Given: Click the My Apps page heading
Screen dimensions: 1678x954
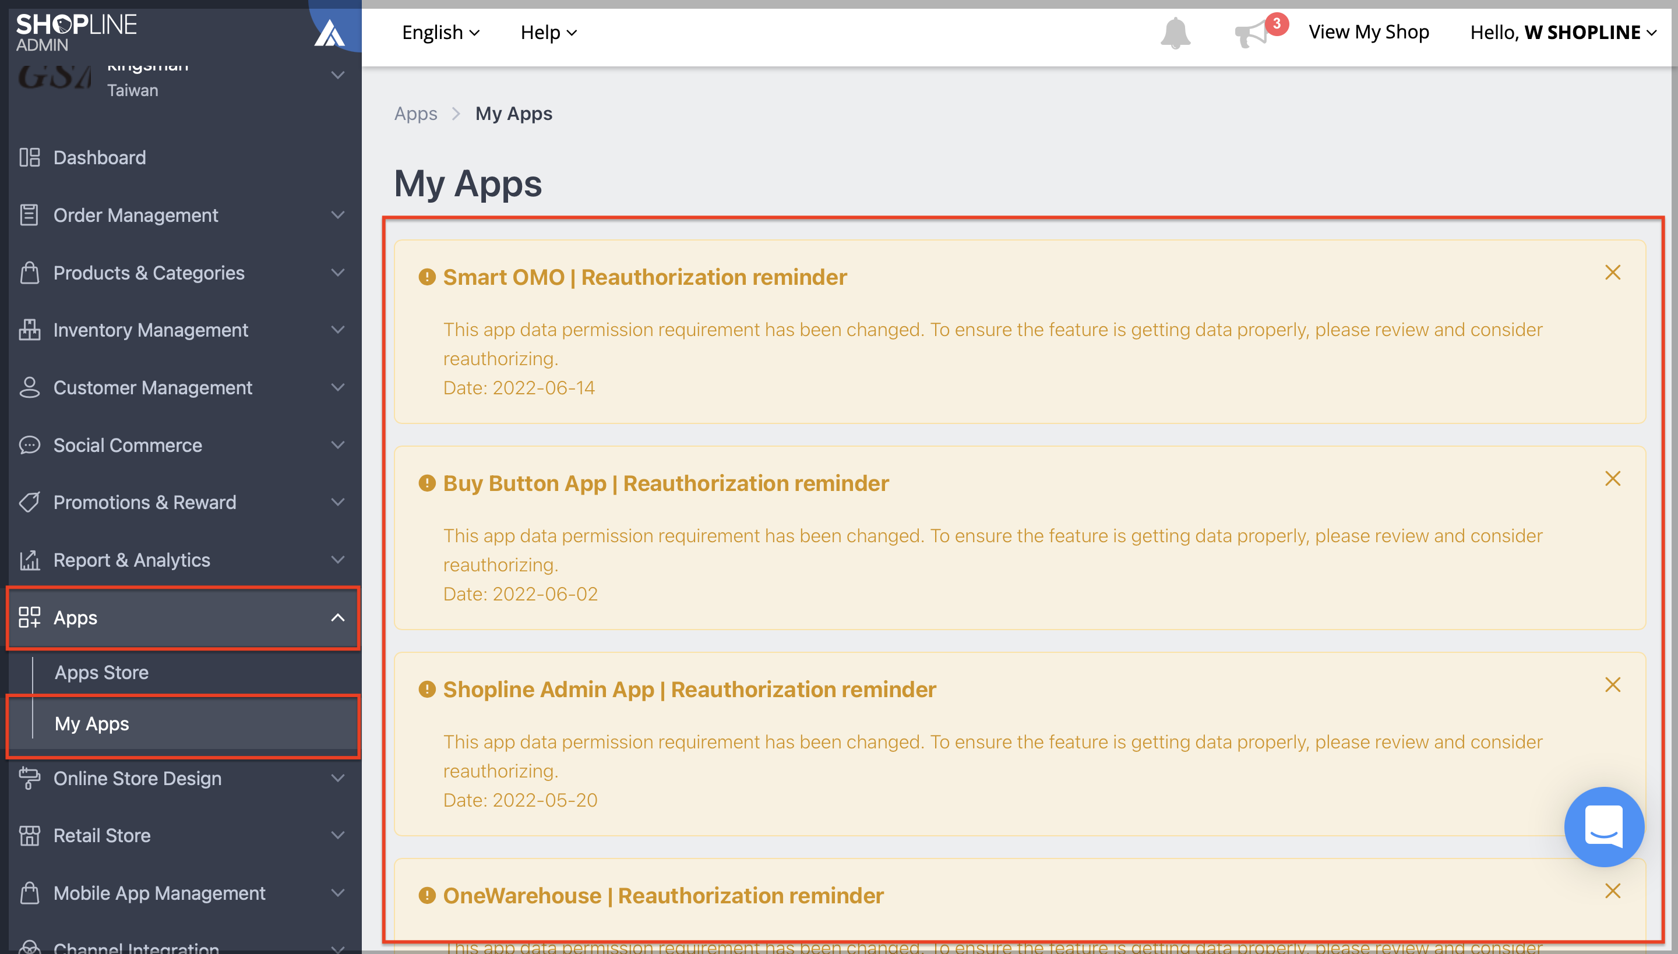Looking at the screenshot, I should pos(468,183).
